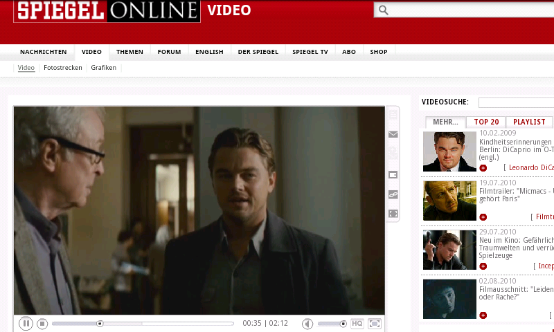Click on the video frame of the player
This screenshot has height=332, width=554.
click(199, 210)
